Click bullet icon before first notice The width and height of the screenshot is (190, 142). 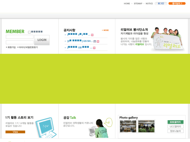(65, 35)
